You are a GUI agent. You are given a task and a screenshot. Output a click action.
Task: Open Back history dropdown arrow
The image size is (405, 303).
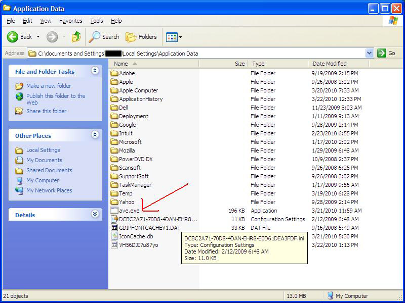coord(38,37)
